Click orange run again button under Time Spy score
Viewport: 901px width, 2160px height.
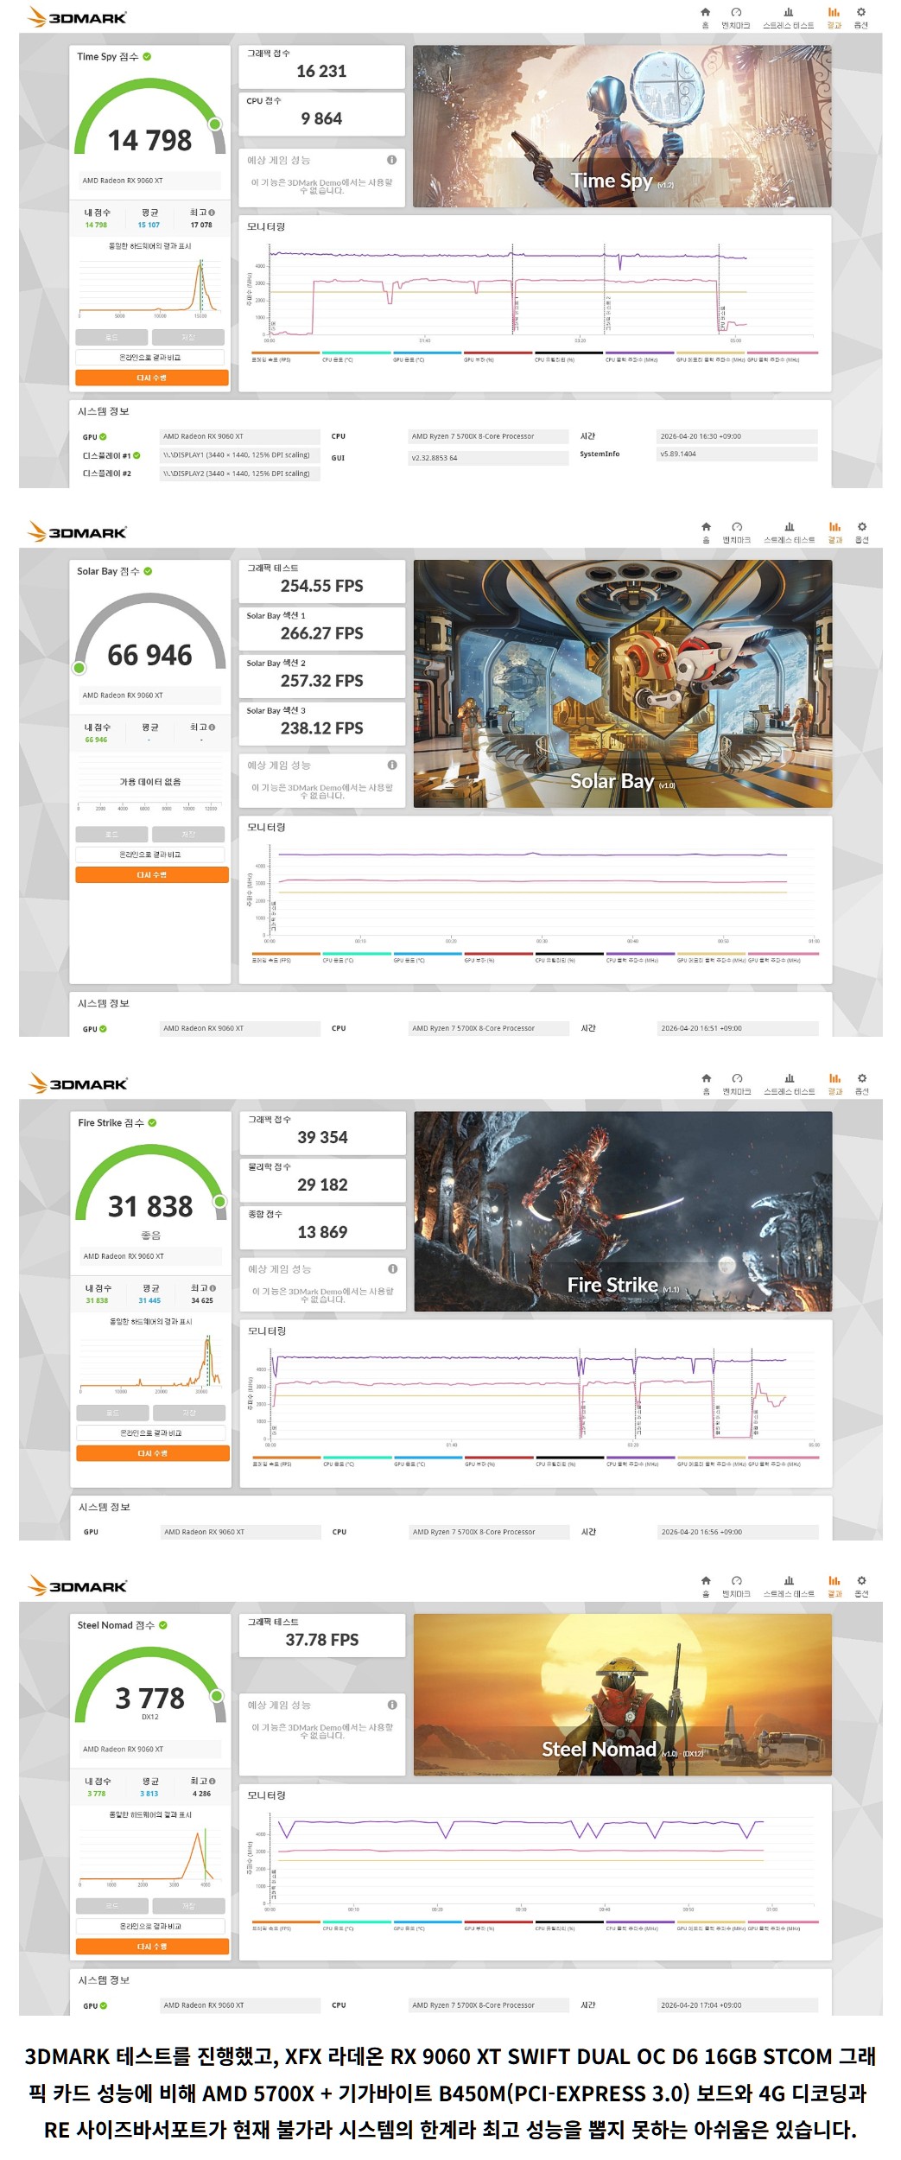tap(152, 378)
